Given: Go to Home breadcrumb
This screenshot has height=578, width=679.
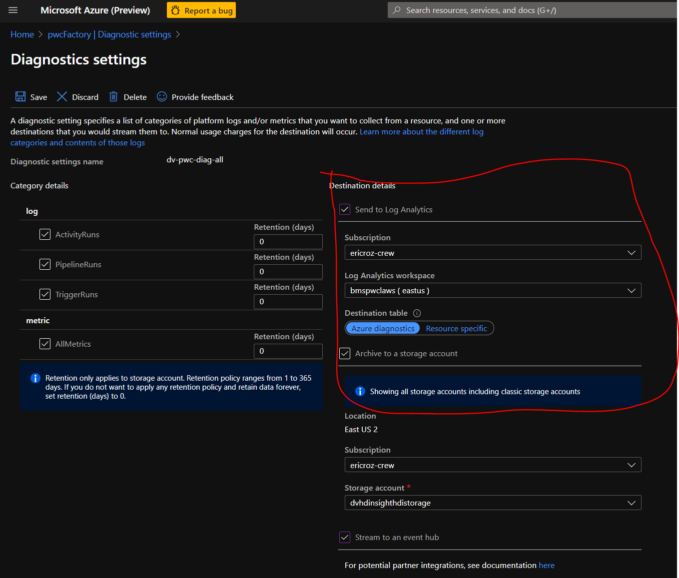Looking at the screenshot, I should 22,34.
